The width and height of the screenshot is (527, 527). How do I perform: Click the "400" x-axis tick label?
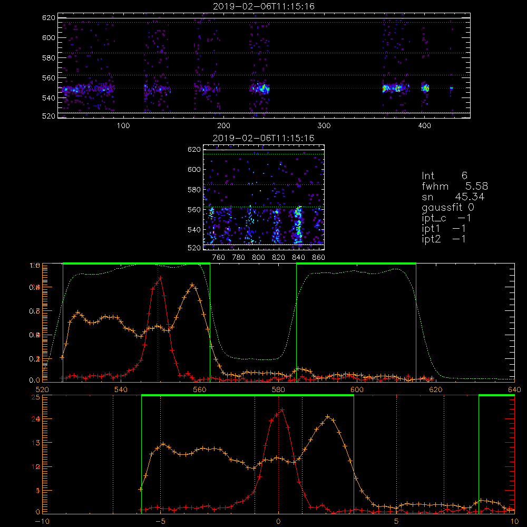424,126
